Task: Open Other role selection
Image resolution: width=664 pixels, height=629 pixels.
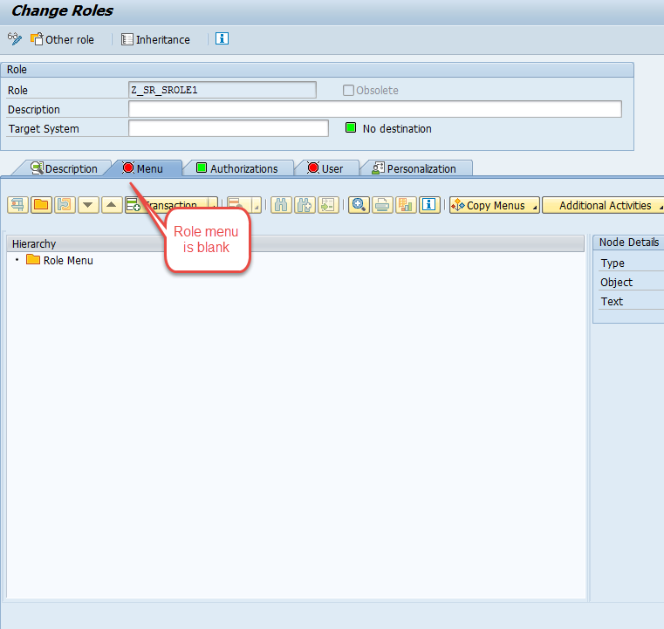Action: 62,39
